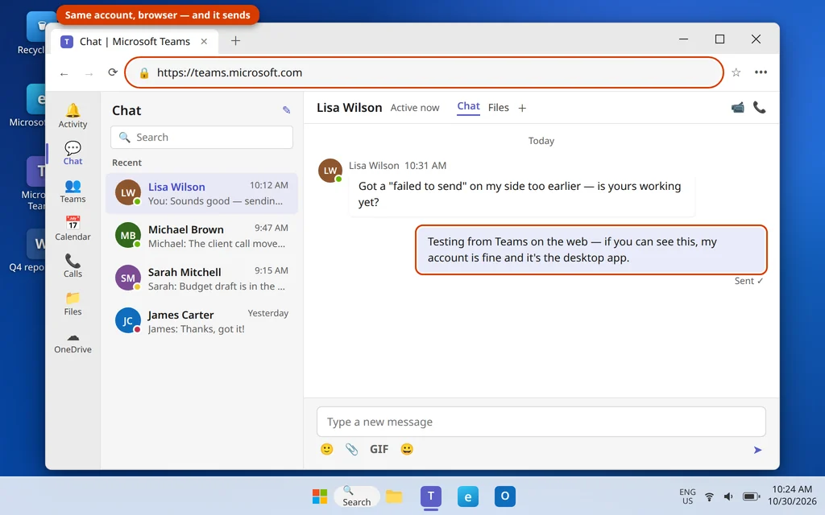Go to Calls in the sidebar
This screenshot has height=515, width=825.
[x=73, y=266]
